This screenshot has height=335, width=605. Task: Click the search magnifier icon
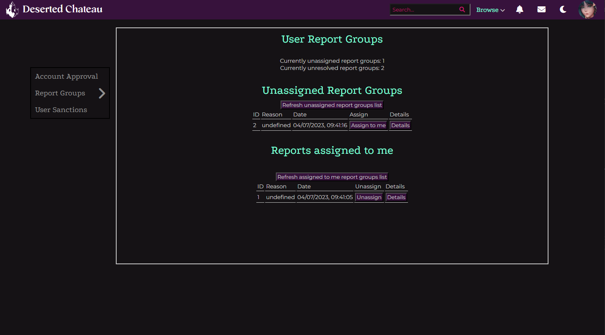point(462,10)
